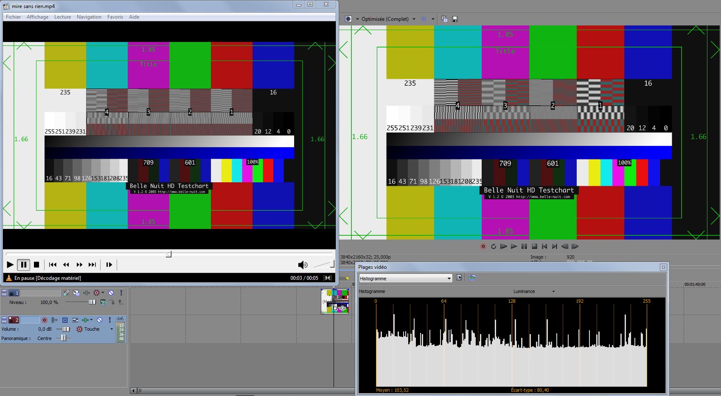Adjust the VLC volume slider
The image size is (721, 396).
[324, 265]
